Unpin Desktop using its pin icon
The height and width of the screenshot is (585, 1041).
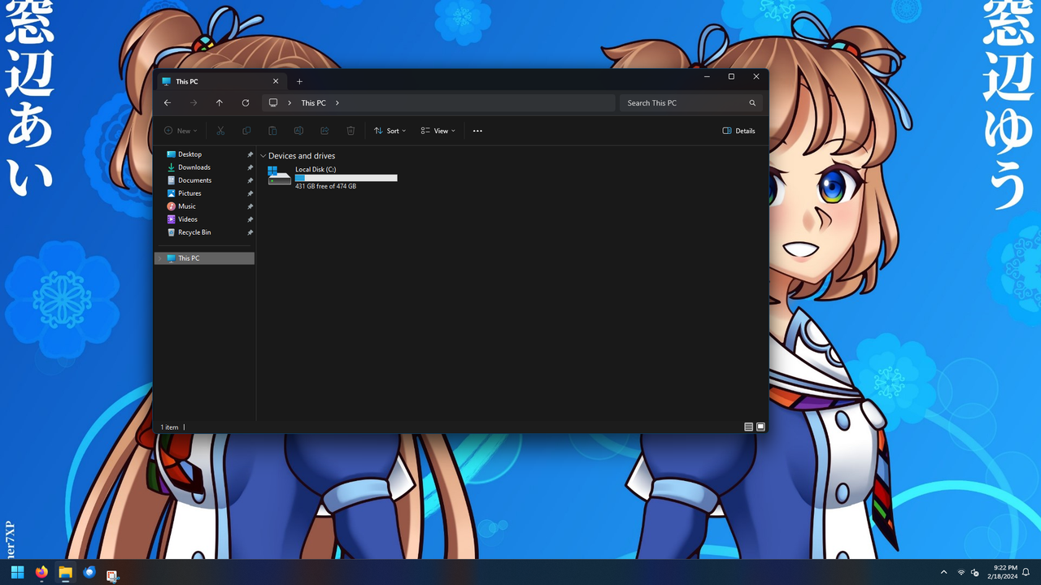(250, 154)
